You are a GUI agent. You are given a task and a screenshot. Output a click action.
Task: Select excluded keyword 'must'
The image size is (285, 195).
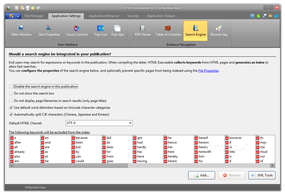(x=264, y=152)
